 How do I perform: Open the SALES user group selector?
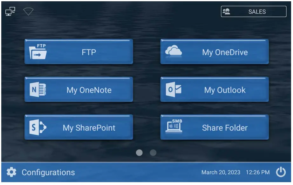click(254, 11)
